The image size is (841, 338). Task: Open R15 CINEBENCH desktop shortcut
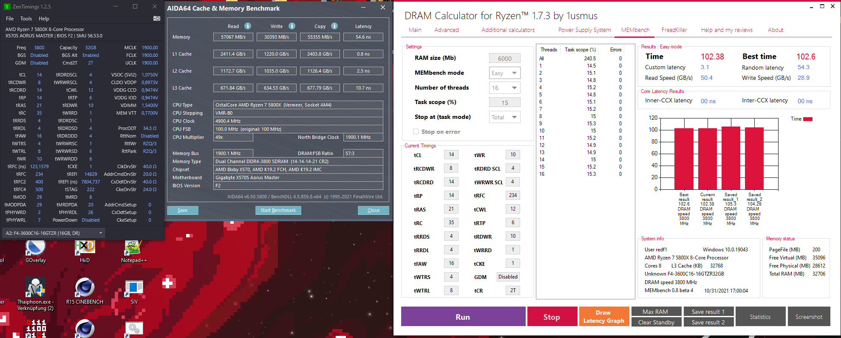pos(85,291)
